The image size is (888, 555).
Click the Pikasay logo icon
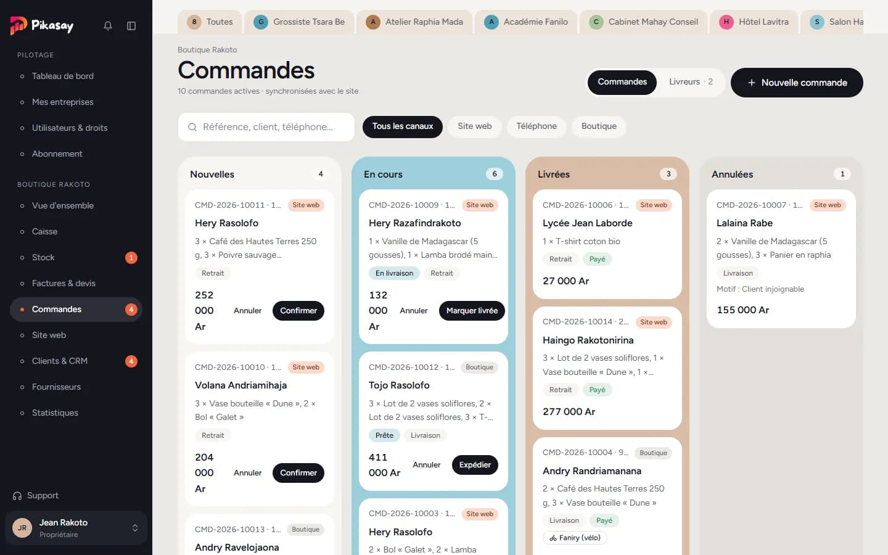[x=18, y=25]
